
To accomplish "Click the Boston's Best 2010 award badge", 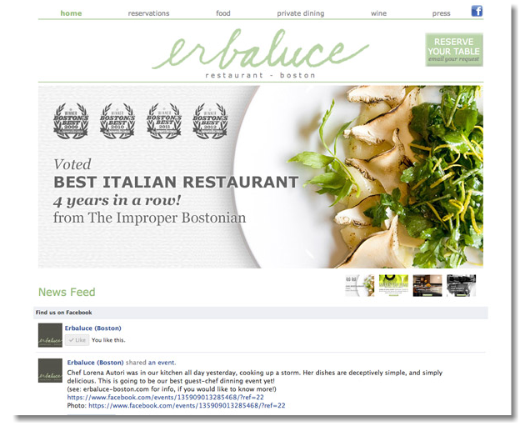I will [117, 121].
